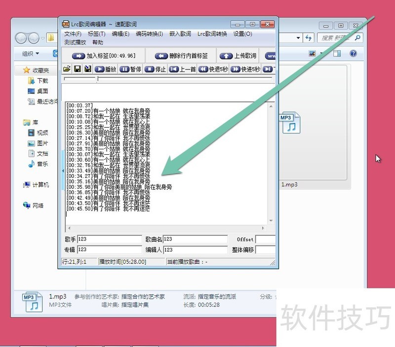
Task: Open the 设置(O) menu
Action: click(242, 34)
